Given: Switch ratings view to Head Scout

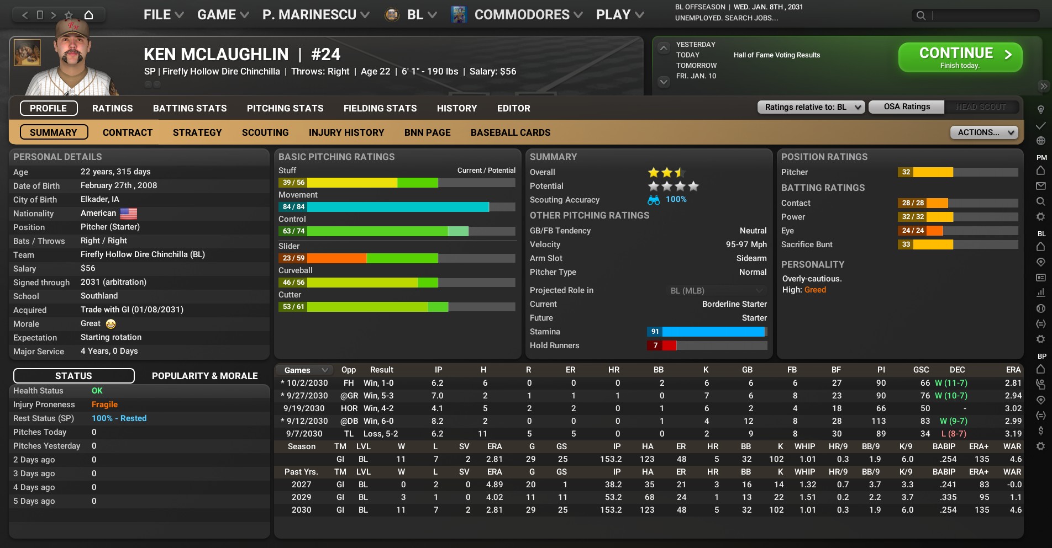Looking at the screenshot, I should tap(981, 107).
